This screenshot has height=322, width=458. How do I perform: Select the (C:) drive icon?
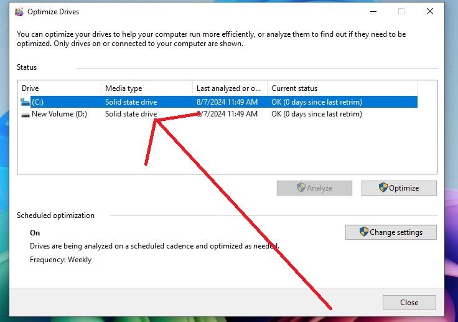coord(26,102)
